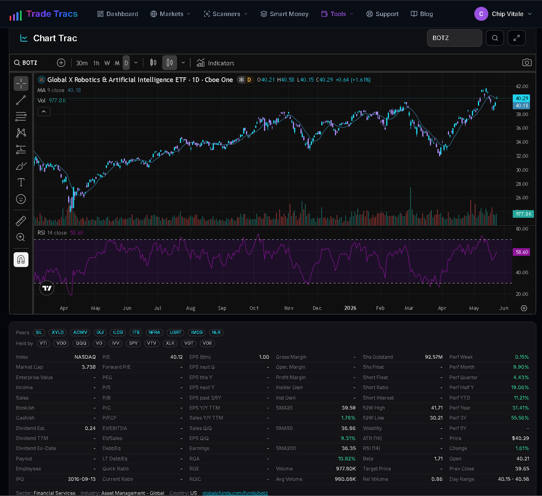Viewport: 542px width, 496px height.
Task: Expand the Chip Vitale account menu
Action: point(503,14)
